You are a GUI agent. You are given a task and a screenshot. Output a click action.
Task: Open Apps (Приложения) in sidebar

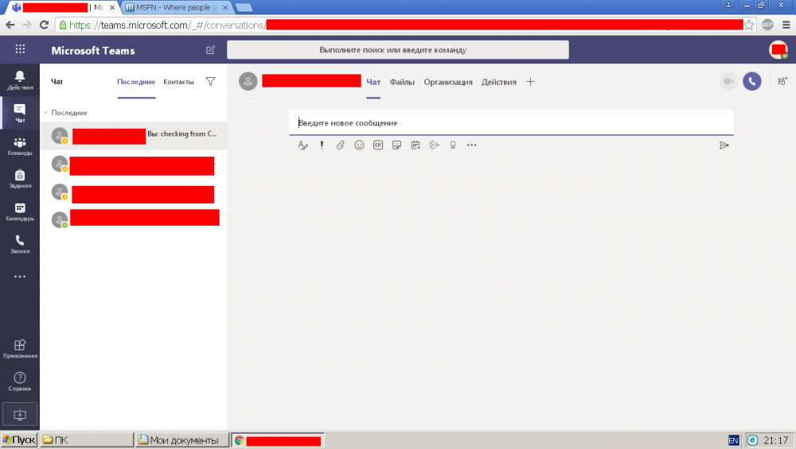click(20, 349)
